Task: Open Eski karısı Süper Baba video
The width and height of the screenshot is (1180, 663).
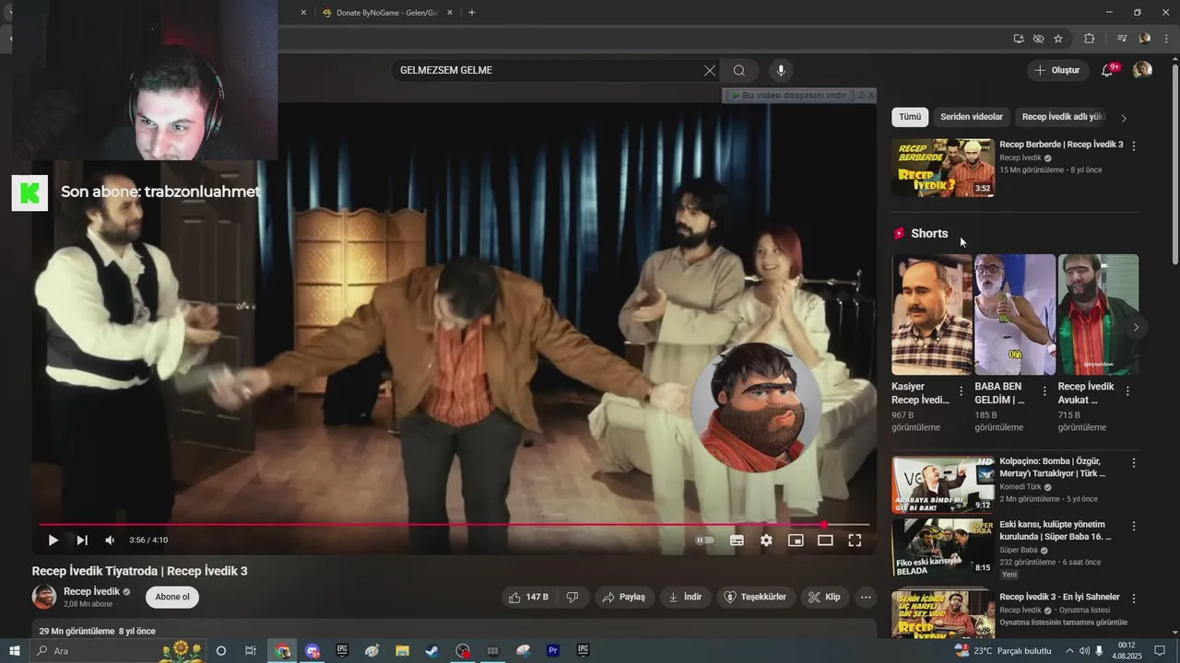Action: tap(1056, 530)
